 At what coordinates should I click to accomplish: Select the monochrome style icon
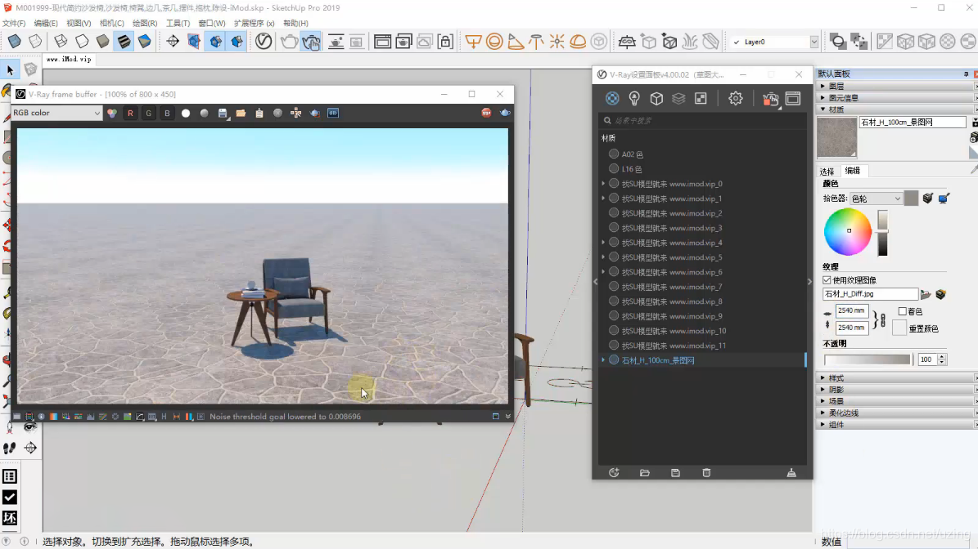(x=144, y=42)
